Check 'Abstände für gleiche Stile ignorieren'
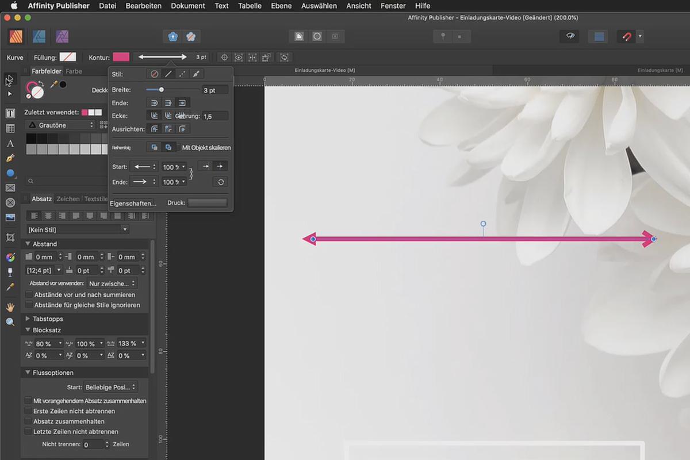The height and width of the screenshot is (460, 690). (x=29, y=305)
